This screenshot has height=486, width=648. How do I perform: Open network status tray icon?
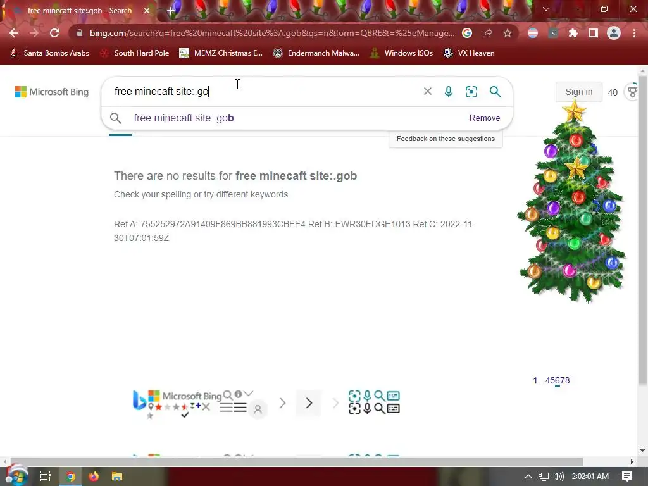click(x=544, y=477)
